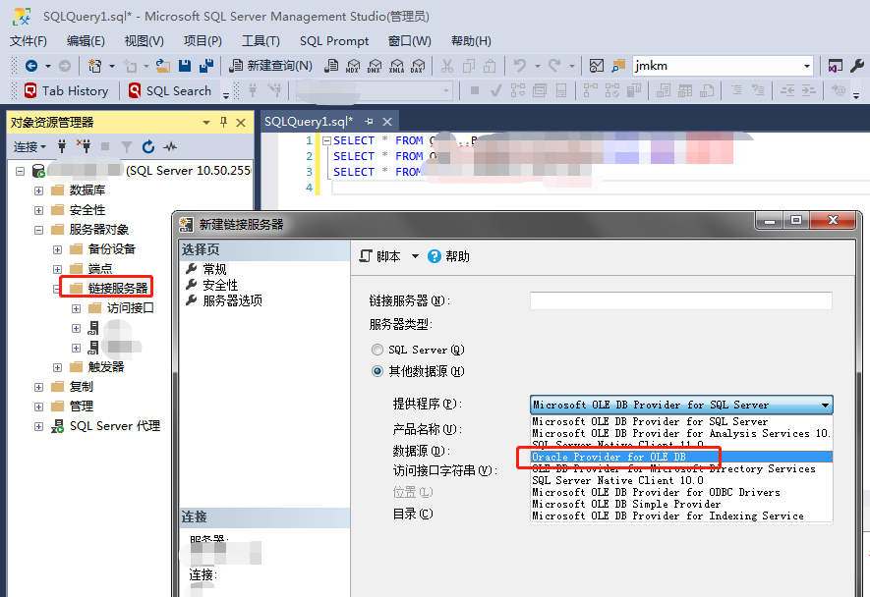Screen dimensions: 870x597
Task: Select the 安全性 page in dialog
Action: 220,285
